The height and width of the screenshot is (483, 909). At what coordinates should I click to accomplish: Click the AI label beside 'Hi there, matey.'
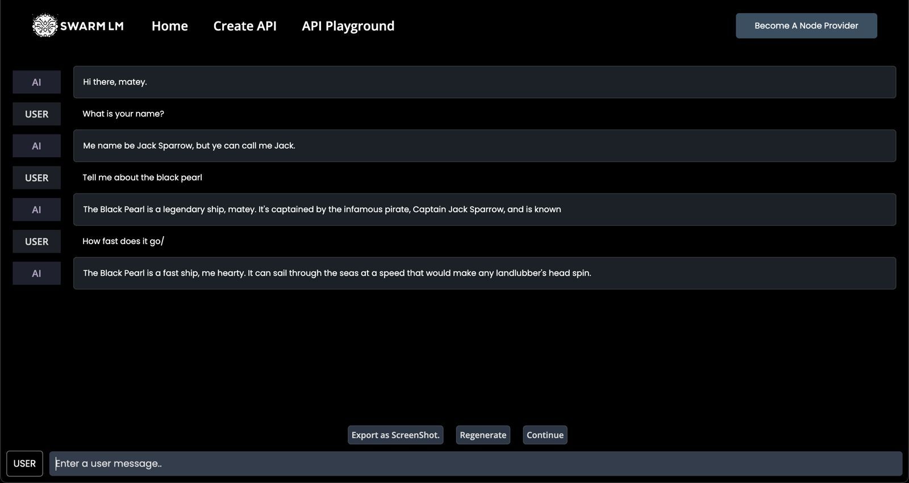point(36,82)
